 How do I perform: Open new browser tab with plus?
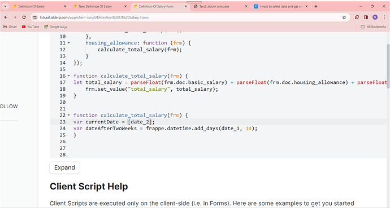point(316,6)
